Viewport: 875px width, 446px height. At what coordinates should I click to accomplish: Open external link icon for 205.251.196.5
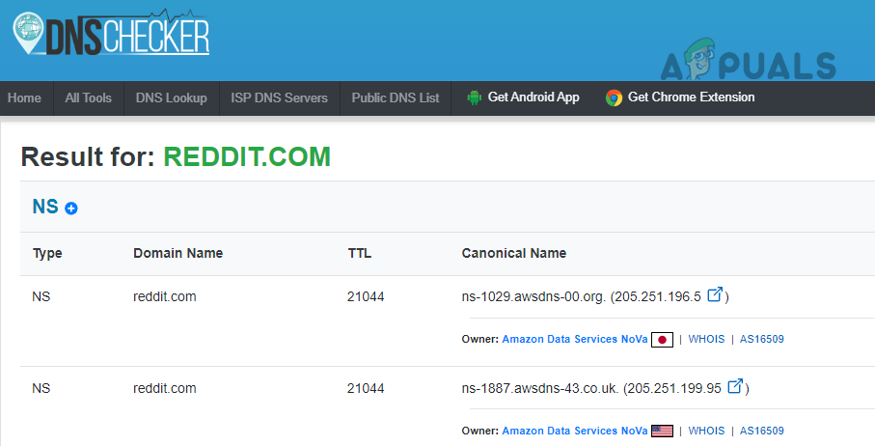715,294
